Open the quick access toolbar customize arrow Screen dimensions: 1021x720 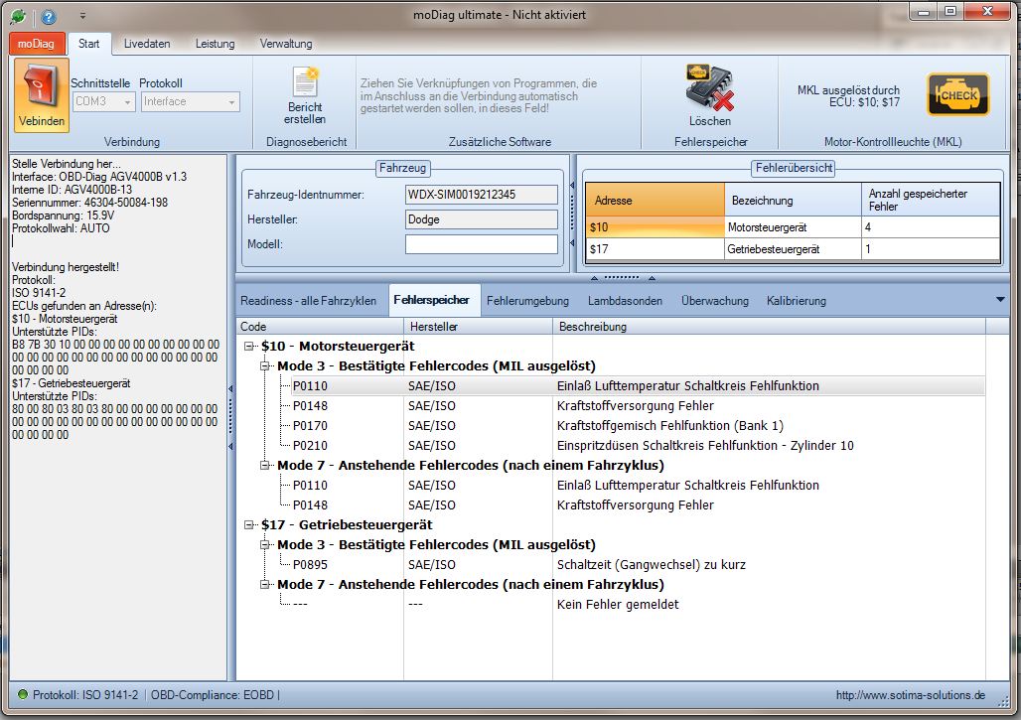(82, 17)
